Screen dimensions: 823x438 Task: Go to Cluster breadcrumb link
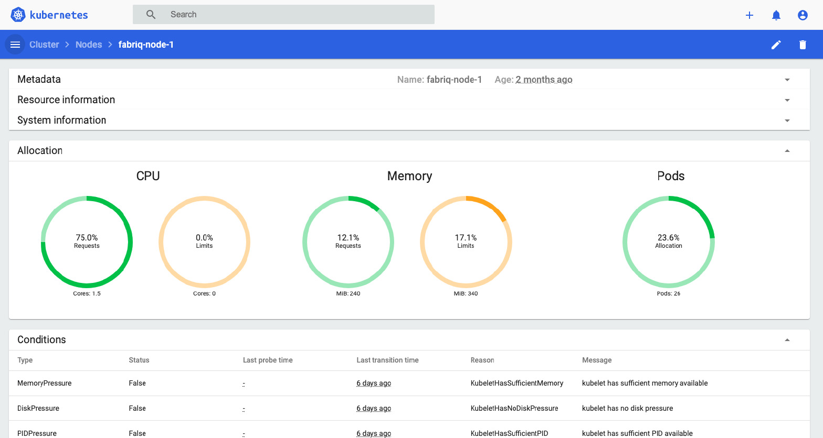click(x=44, y=45)
